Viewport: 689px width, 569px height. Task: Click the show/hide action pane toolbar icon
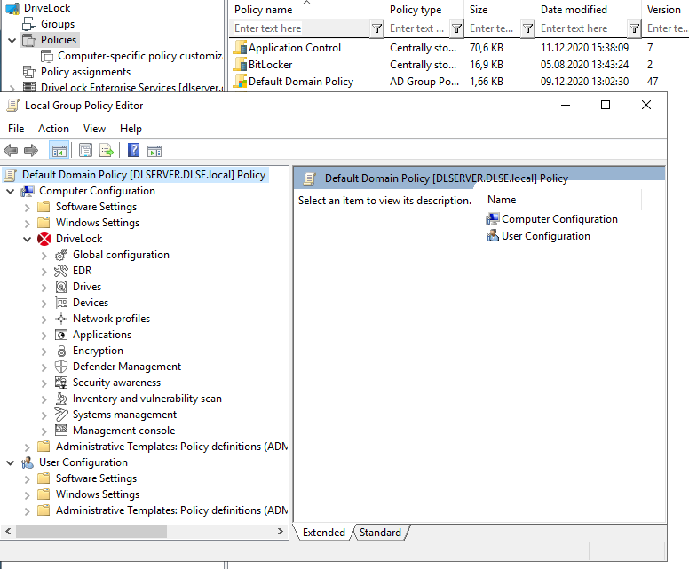coord(154,151)
